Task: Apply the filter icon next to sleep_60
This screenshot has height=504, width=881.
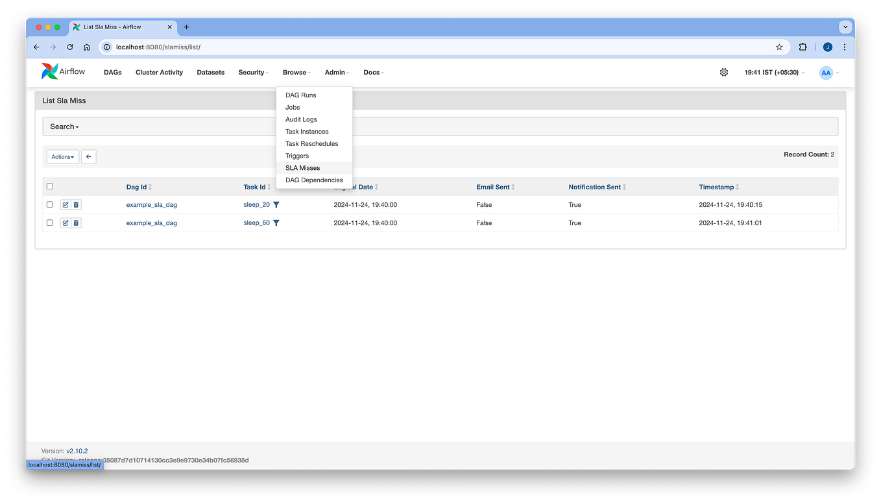Action: pos(276,222)
